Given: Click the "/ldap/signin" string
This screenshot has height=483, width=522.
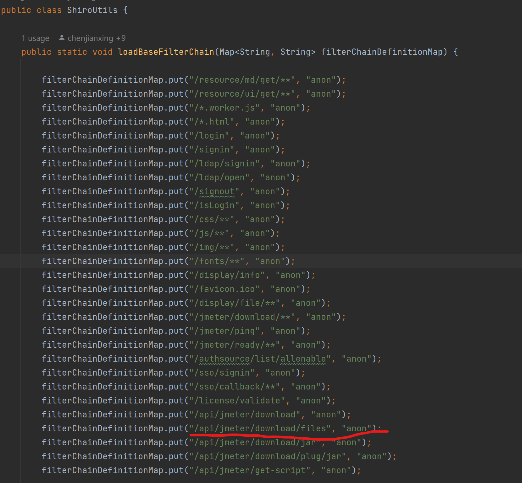Looking at the screenshot, I should click(224, 164).
